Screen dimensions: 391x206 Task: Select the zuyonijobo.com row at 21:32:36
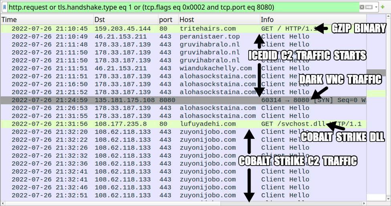click(183, 164)
